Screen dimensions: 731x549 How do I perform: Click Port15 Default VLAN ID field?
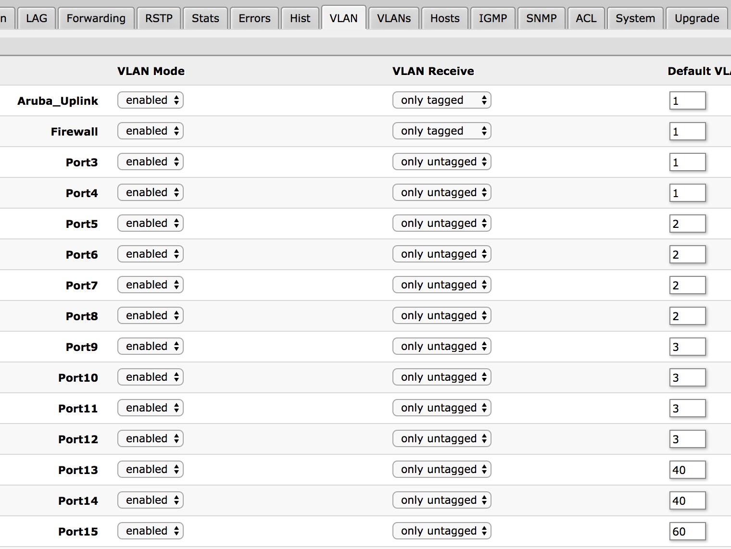[x=687, y=531]
